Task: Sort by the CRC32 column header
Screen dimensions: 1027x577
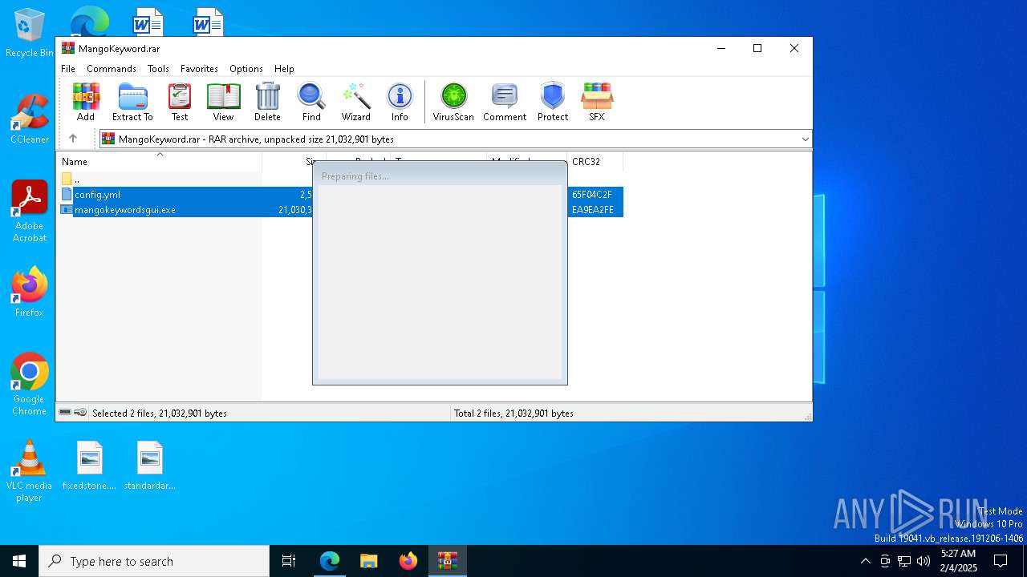Action: (x=595, y=162)
